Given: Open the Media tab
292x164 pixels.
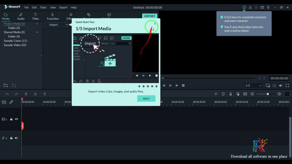Looking at the screenshot, I should (6, 17).
